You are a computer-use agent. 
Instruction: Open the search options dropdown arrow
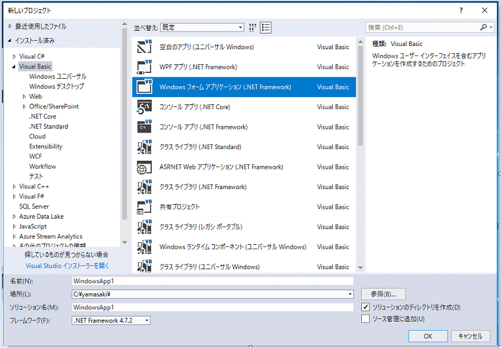tap(491, 28)
